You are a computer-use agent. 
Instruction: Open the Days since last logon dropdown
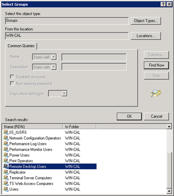(x=64, y=94)
